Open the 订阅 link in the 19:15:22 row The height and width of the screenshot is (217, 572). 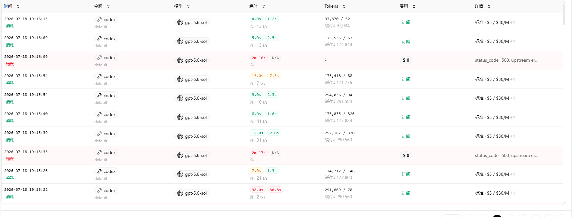point(406,193)
